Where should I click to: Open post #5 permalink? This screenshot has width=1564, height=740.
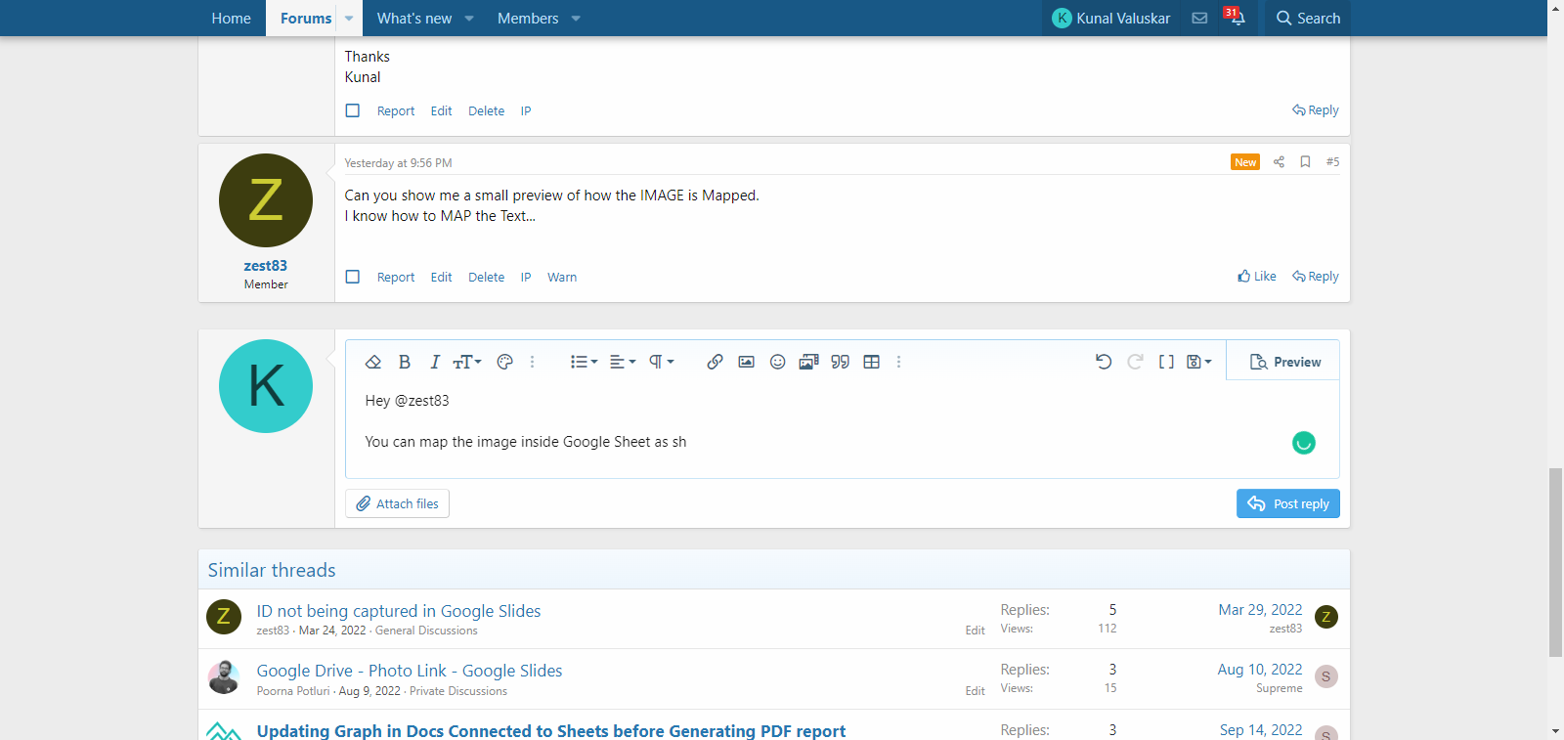click(1332, 162)
